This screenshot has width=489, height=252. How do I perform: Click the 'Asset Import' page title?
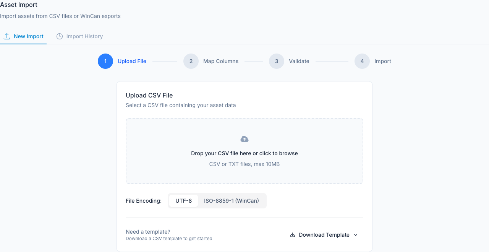19,5
